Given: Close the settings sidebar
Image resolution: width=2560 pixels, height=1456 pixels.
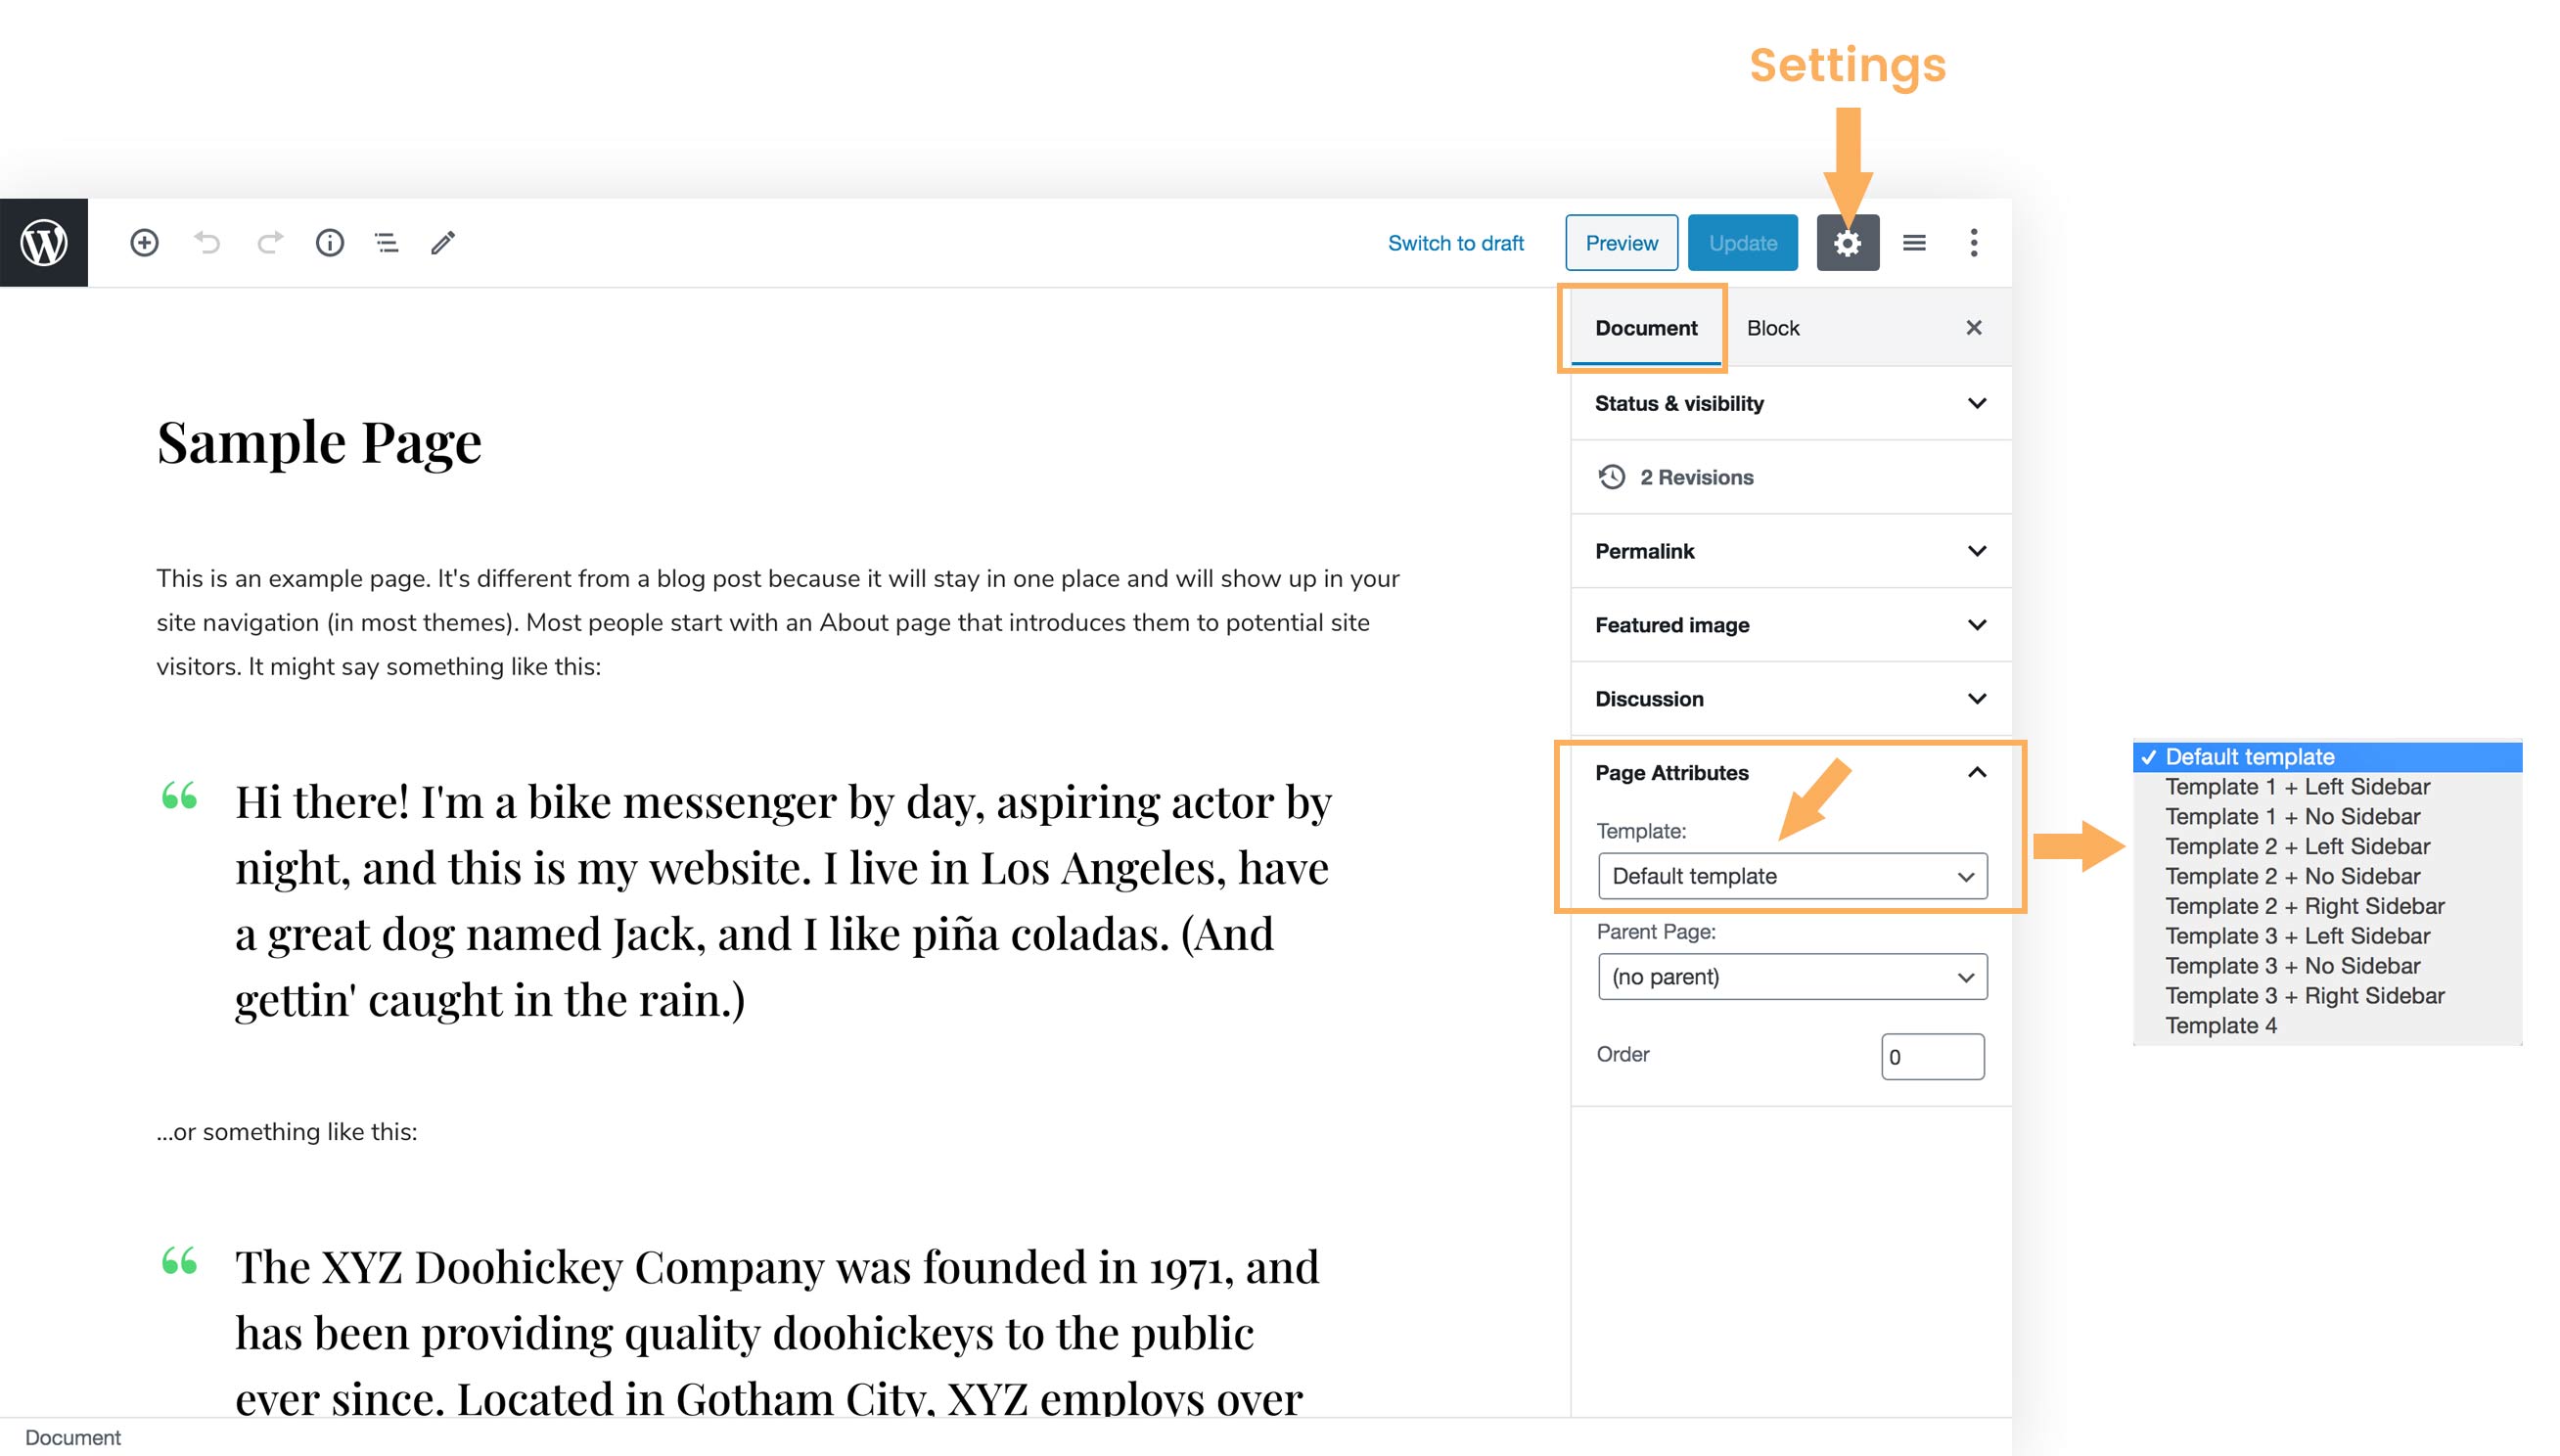Looking at the screenshot, I should click(x=1973, y=327).
